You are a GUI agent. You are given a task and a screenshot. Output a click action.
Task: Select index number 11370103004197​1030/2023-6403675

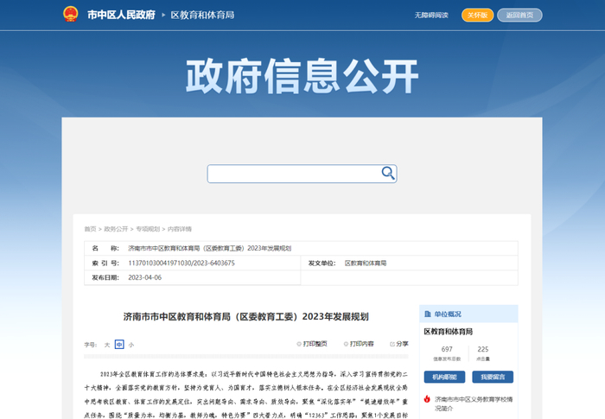[x=181, y=263]
